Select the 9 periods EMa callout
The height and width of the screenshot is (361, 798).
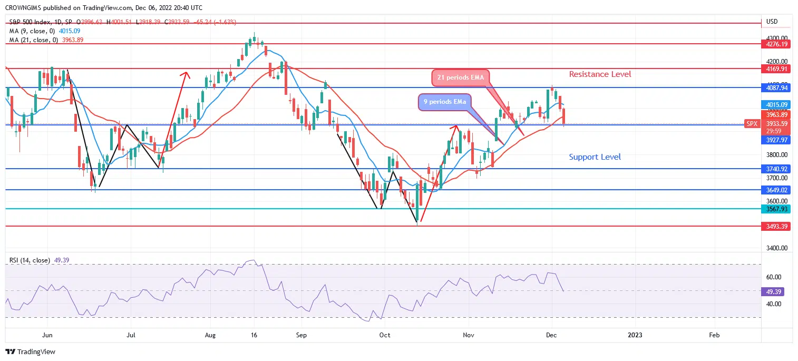[444, 102]
